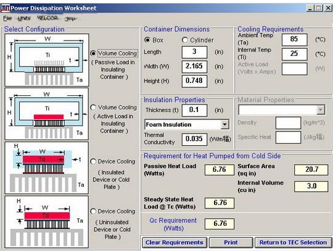Maximize the Power Dissipation Worksheet window
Viewport: 333px width, 251px height.
click(319, 8)
